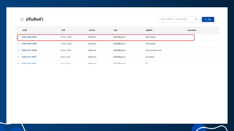Open adjustment ICHQ-6712-0008
Screen dimensions: 234x131
coord(29,50)
